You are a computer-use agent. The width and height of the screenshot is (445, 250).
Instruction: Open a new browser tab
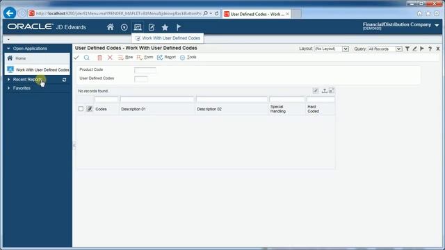coord(296,14)
